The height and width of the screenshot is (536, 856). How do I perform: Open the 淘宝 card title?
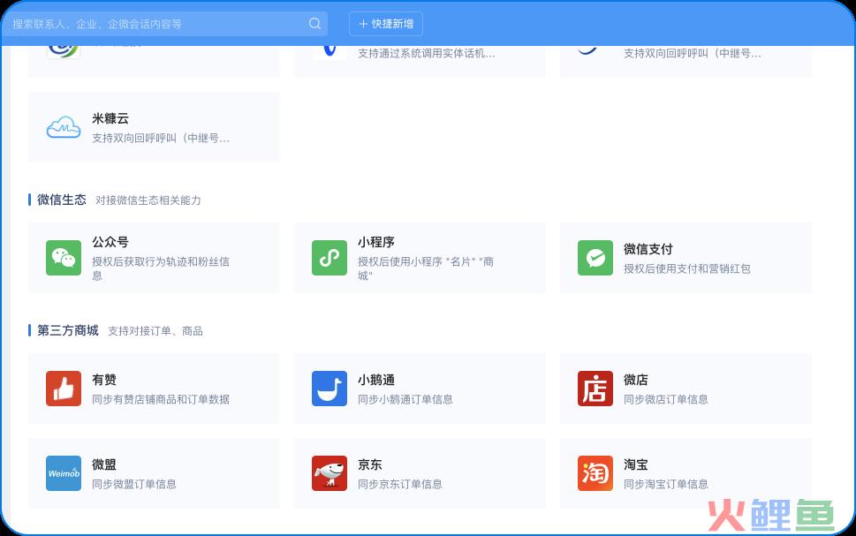tap(636, 464)
